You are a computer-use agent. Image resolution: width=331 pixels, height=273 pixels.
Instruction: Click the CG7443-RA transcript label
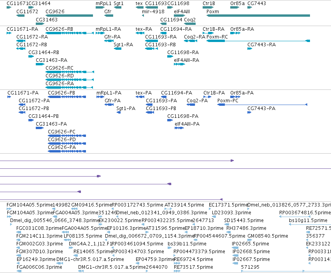(261, 45)
